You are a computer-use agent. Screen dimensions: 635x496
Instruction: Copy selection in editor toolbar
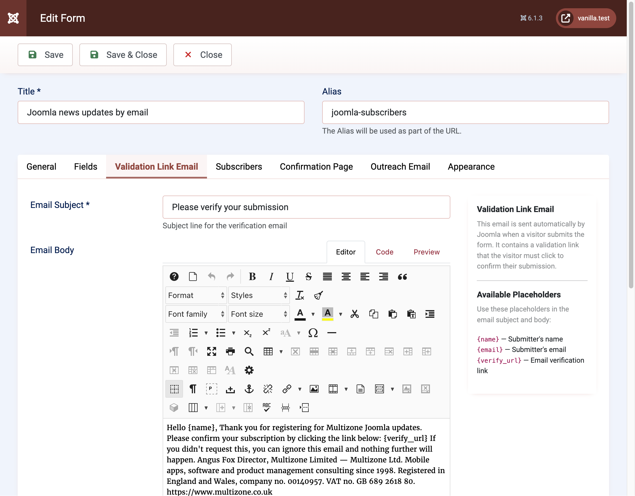point(374,314)
